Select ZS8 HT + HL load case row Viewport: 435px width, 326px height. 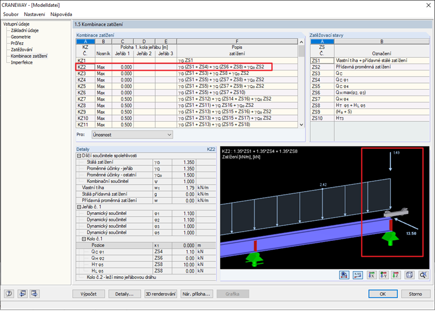pyautogui.click(x=370, y=105)
